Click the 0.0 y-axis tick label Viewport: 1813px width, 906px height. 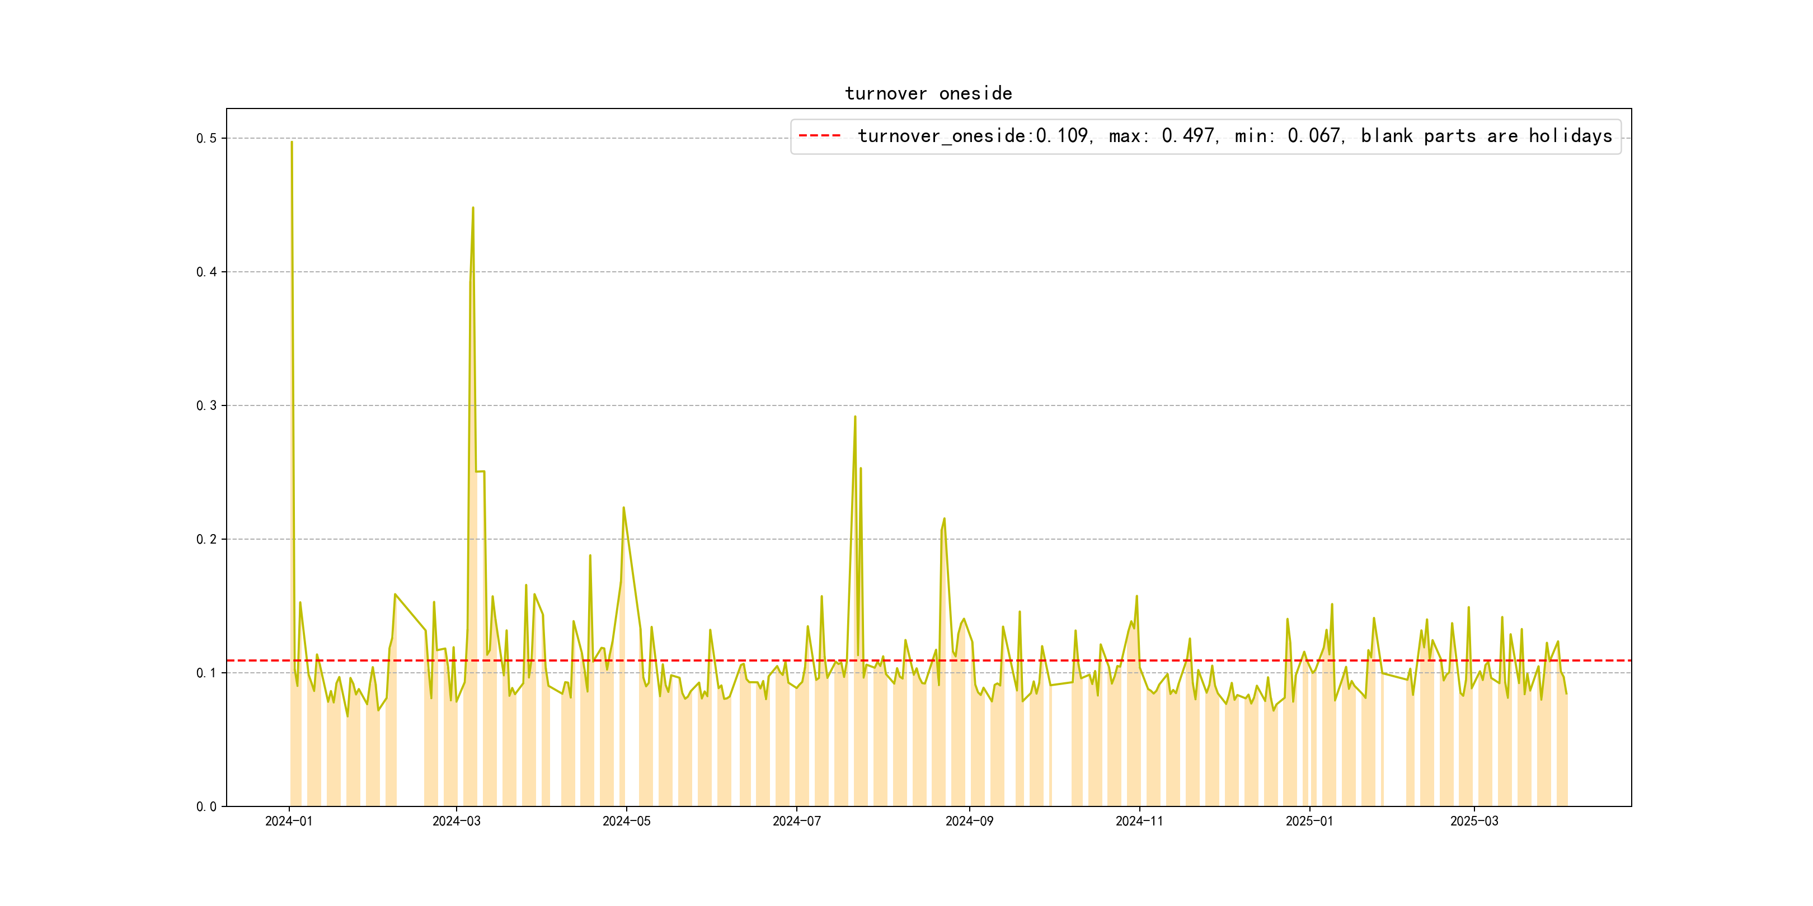[206, 807]
